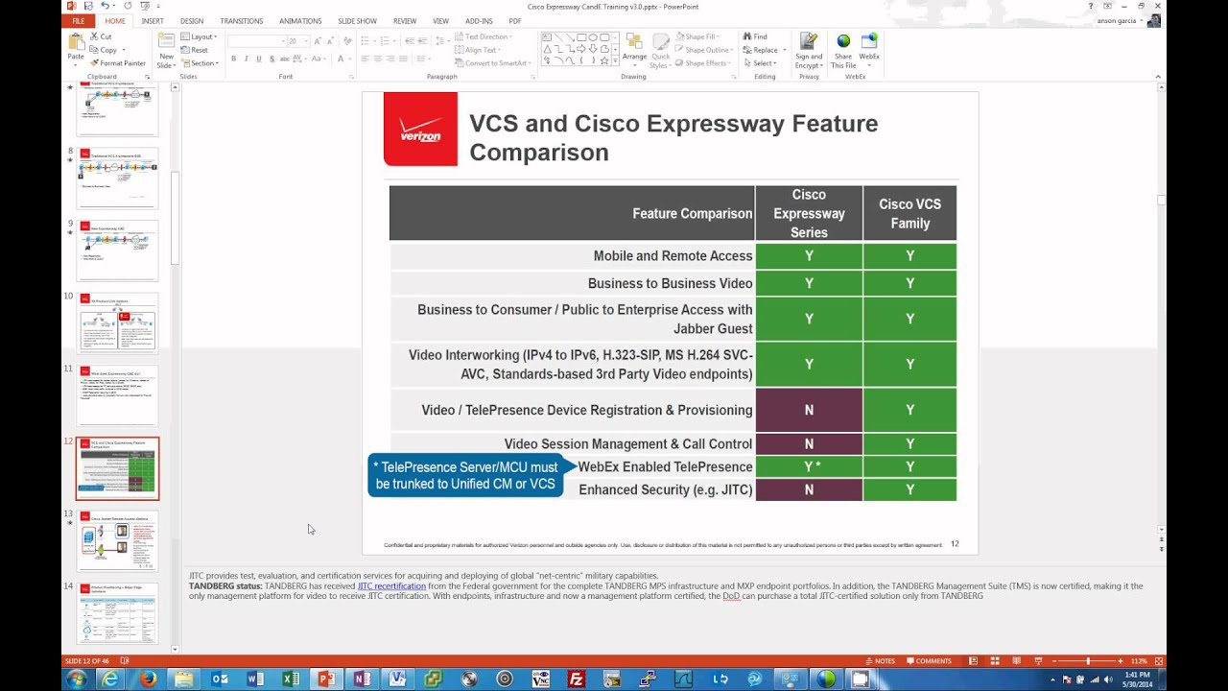The width and height of the screenshot is (1228, 691).
Task: Start Slide Show from status bar
Action: click(1038, 661)
